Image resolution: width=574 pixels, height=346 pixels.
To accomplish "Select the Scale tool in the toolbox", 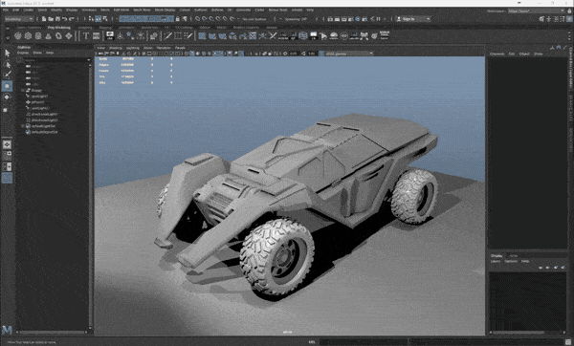I will [x=6, y=110].
